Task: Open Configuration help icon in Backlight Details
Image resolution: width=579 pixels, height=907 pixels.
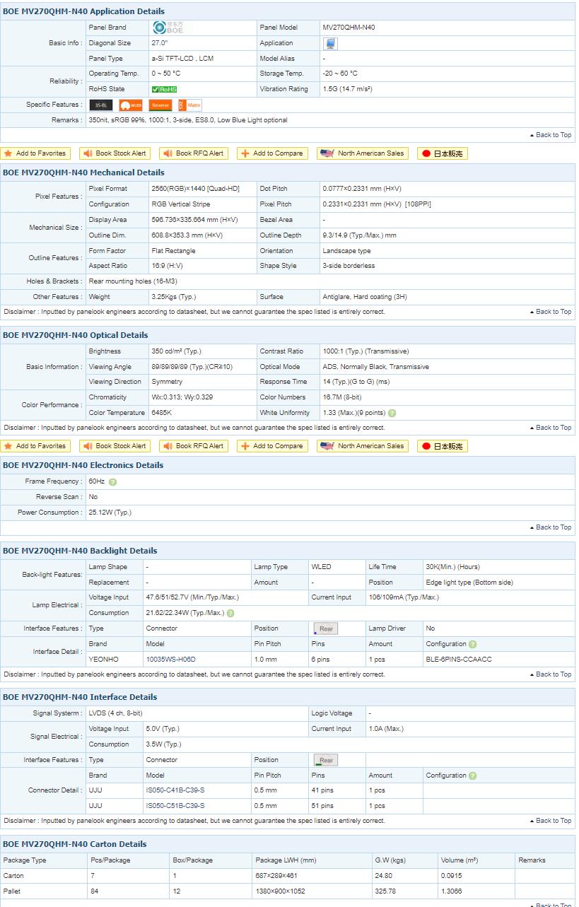Action: [472, 644]
